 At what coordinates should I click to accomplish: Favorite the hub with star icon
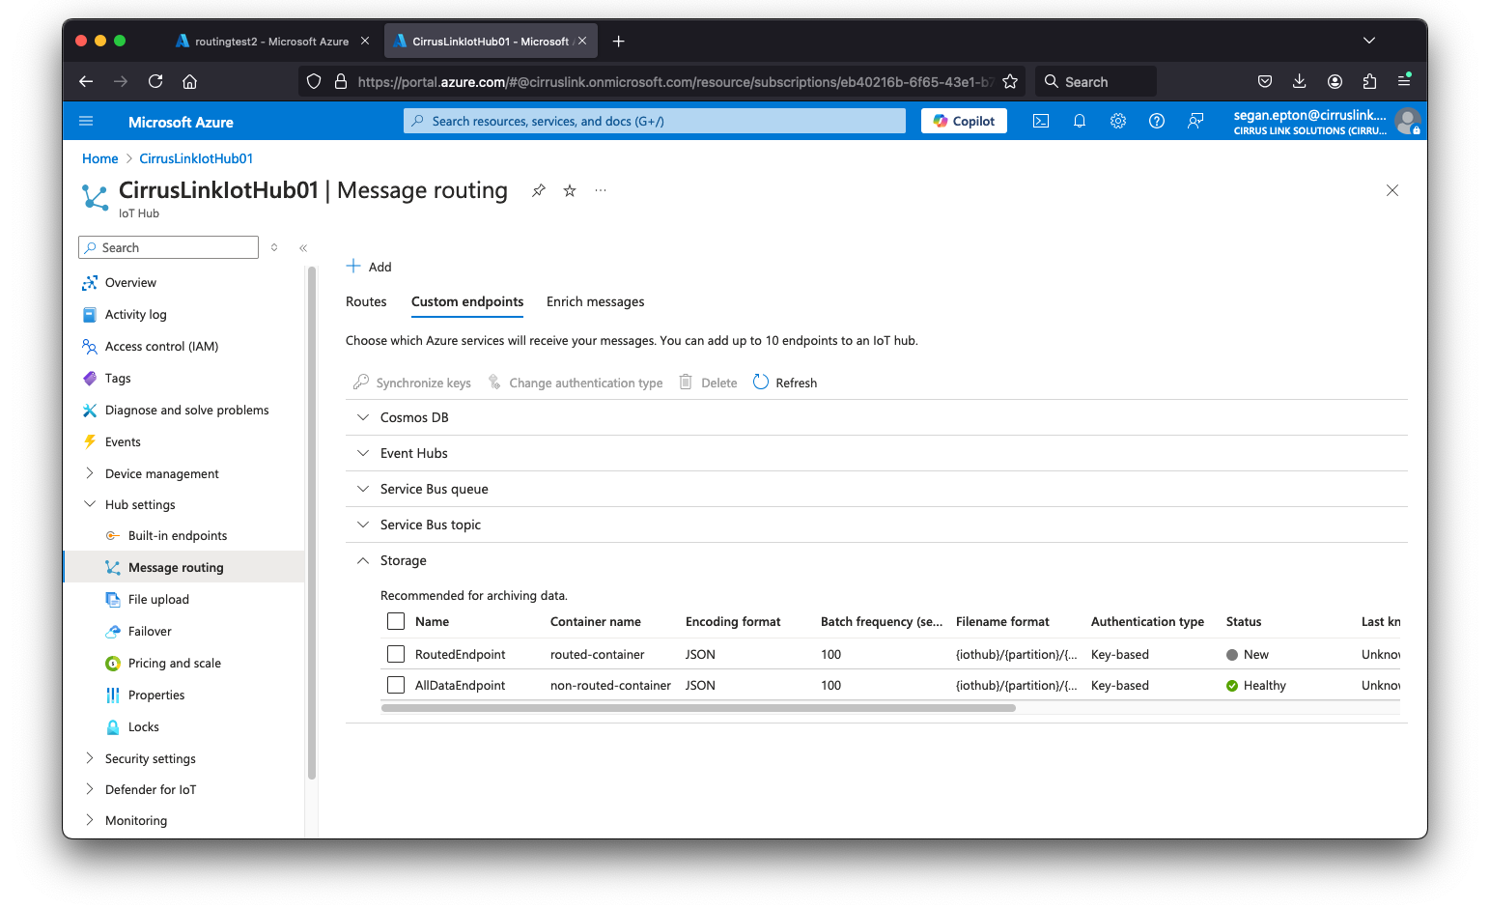[x=570, y=190]
